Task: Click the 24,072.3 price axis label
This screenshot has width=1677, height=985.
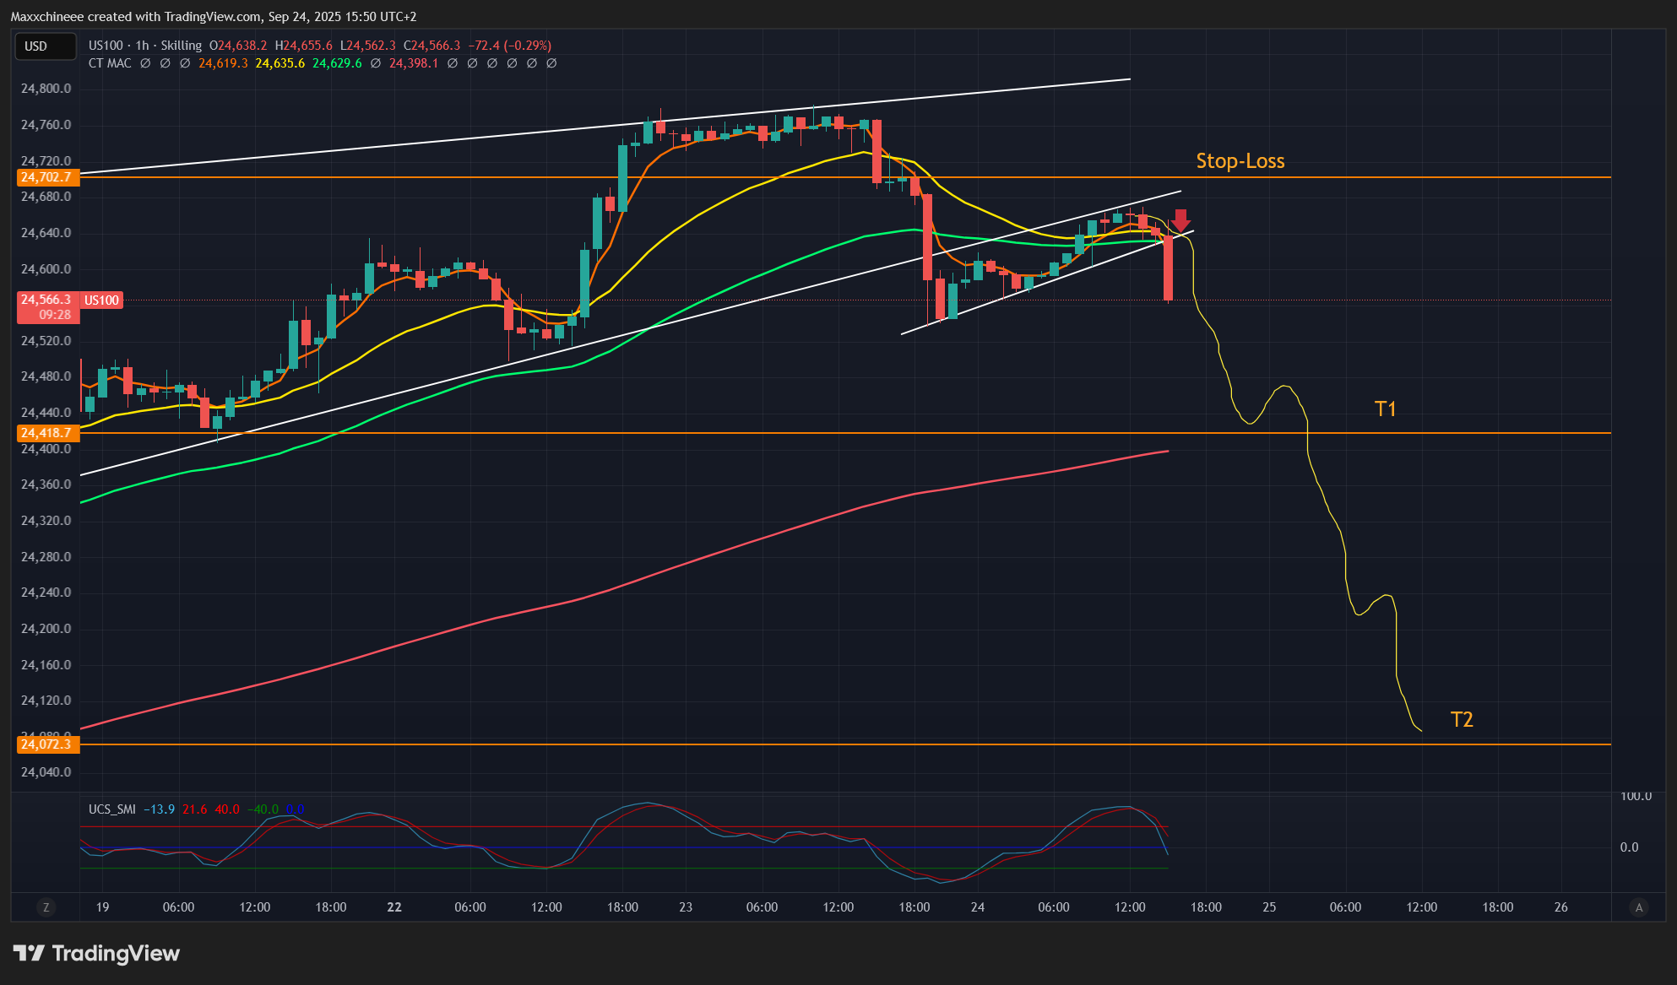Action: [x=48, y=744]
